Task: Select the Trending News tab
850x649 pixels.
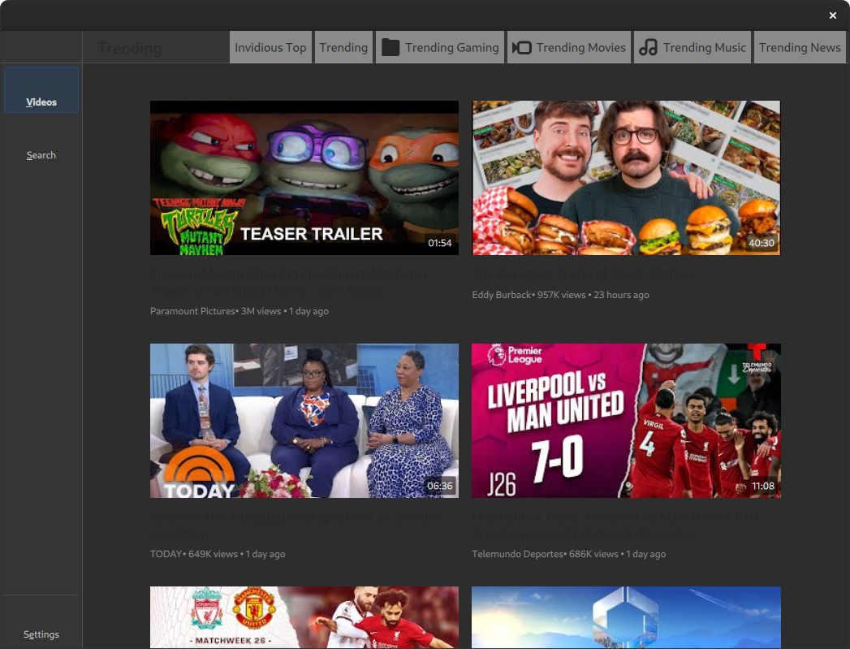Action: (800, 47)
